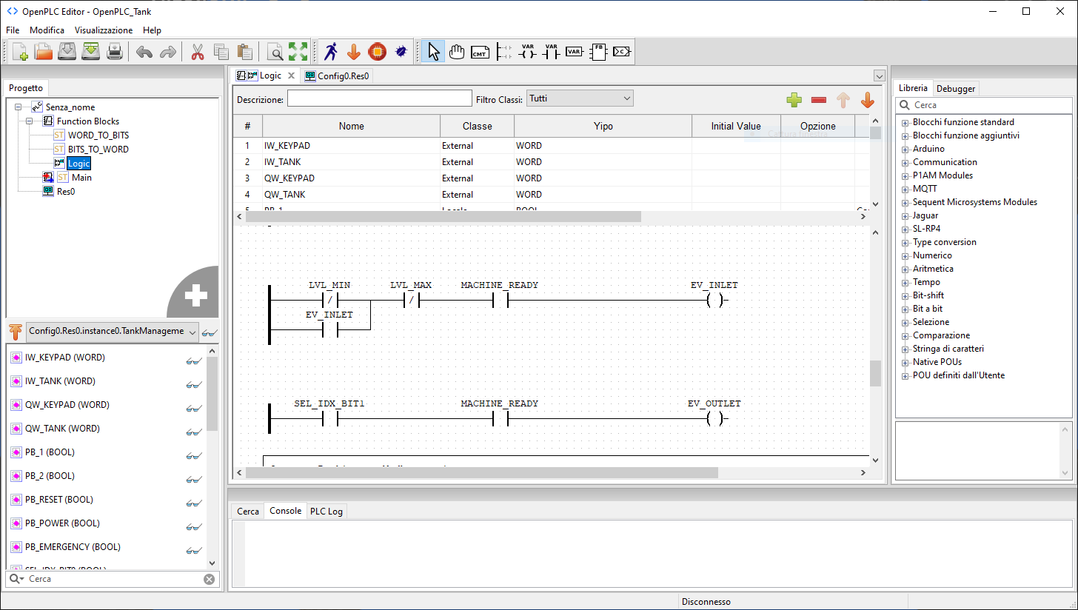Screen dimensions: 1078x610
Task: Toggle debug glasses for IW_KEYPAD
Action: pos(194,361)
